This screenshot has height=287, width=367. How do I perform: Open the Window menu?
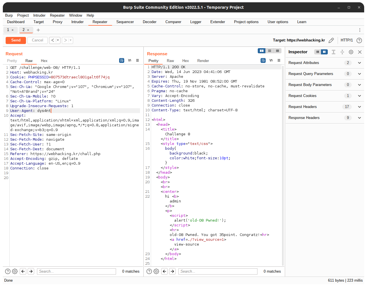pos(76,15)
